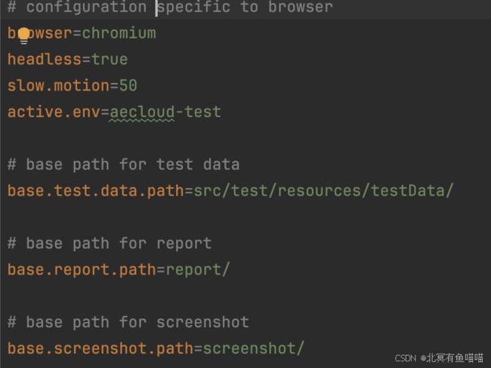
Task: Click the 'base.screenshot.path' key
Action: [x=100, y=348]
